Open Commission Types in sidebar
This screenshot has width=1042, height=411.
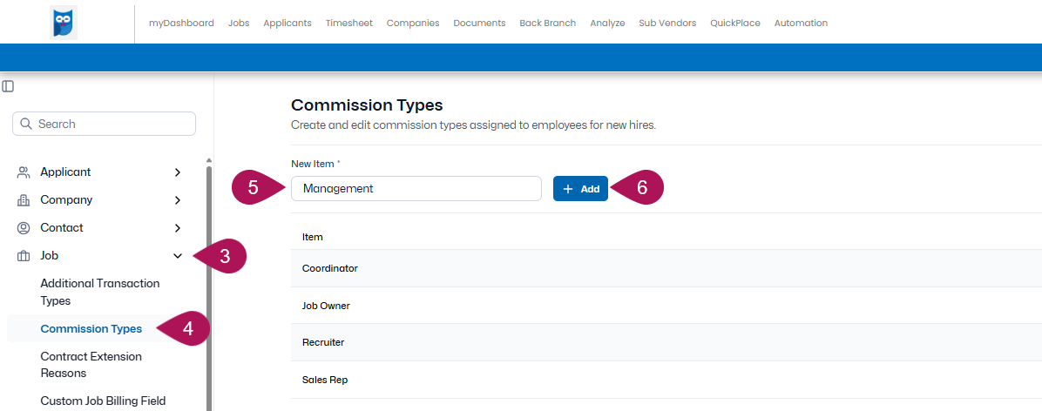(x=91, y=328)
